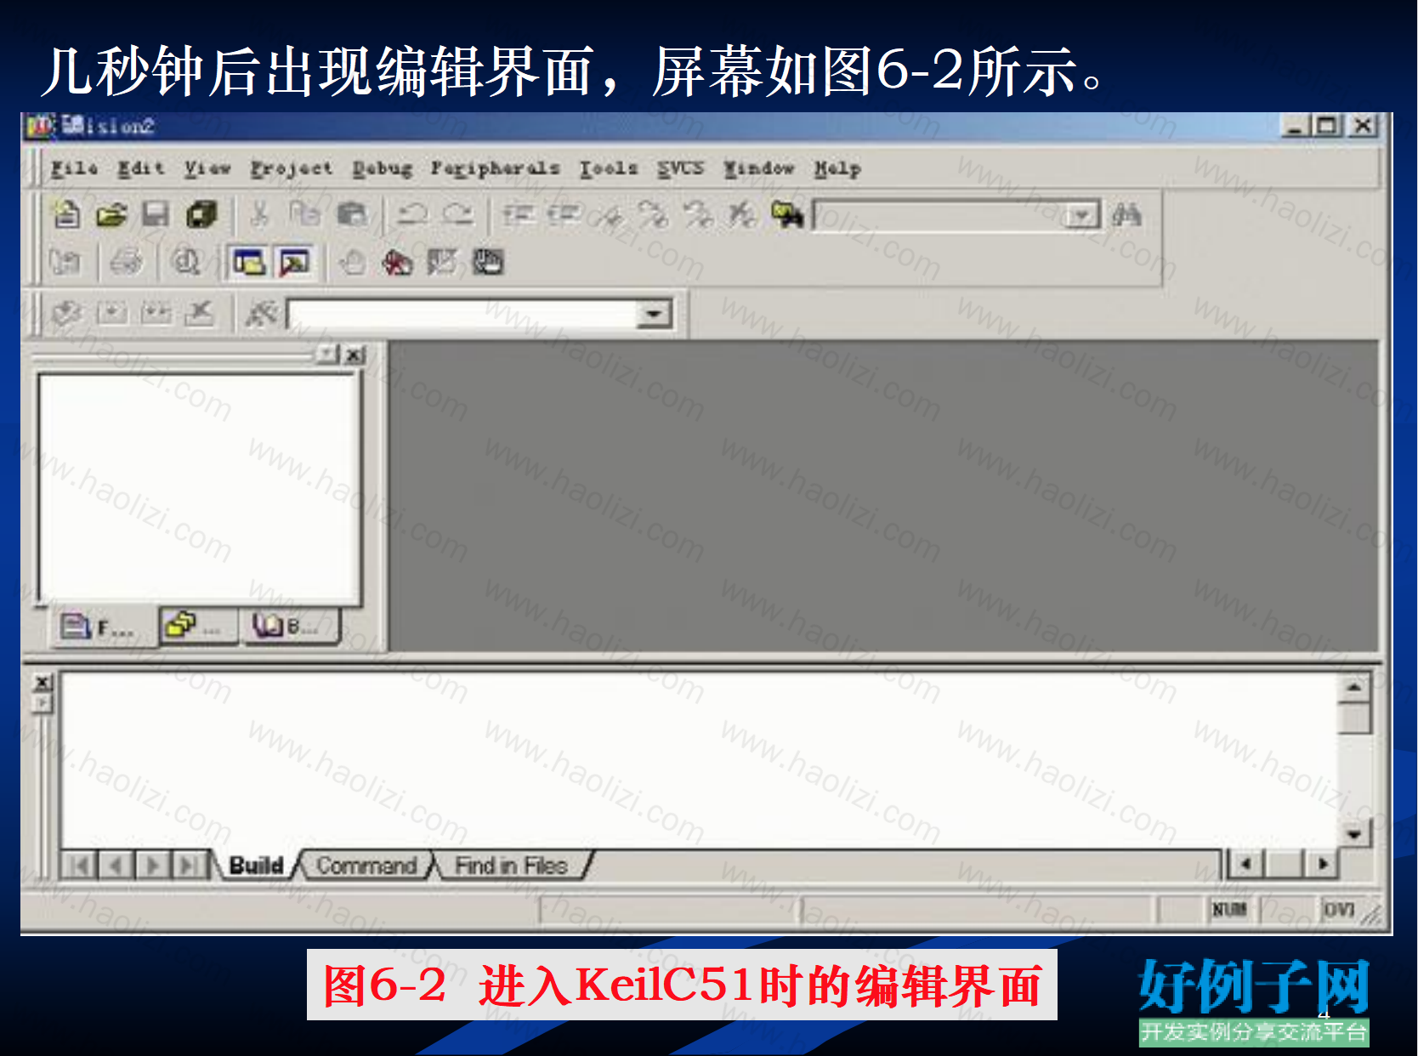Save the current file with floppy icon
This screenshot has width=1418, height=1056.
(x=156, y=214)
